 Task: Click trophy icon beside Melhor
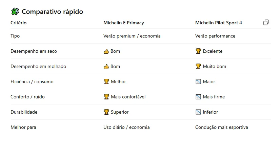(x=106, y=82)
